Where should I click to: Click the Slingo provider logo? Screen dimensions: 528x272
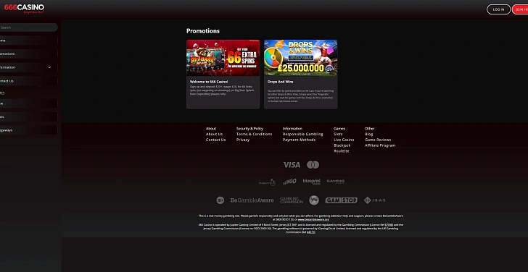[289, 182]
